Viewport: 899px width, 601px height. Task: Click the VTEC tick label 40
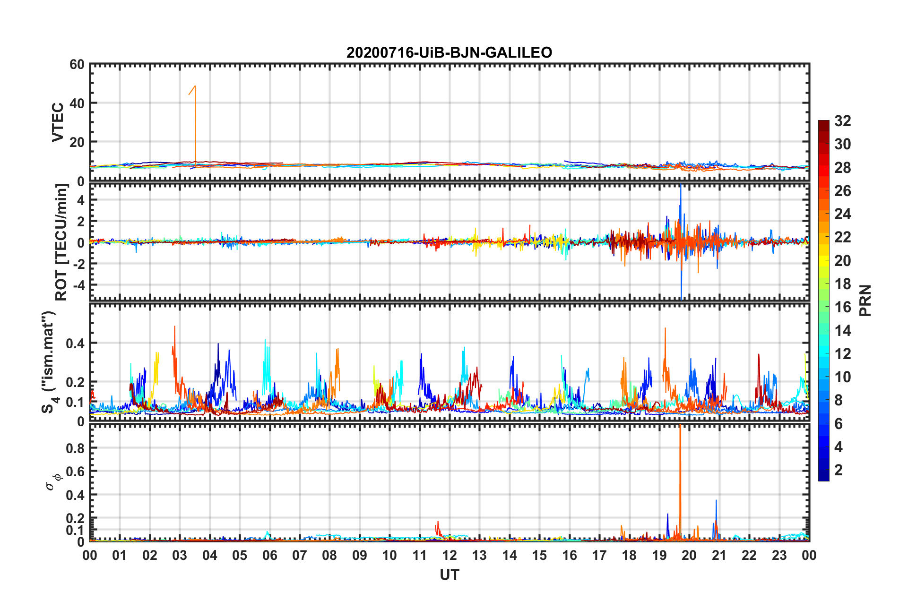click(x=77, y=103)
